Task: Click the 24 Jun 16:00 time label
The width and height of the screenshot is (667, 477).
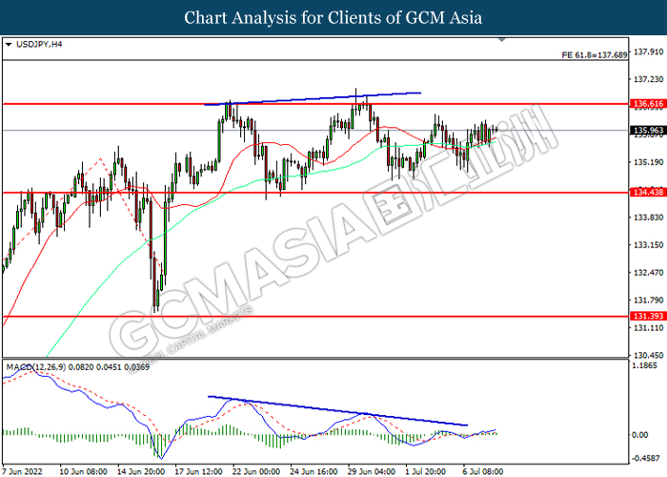Action: (313, 471)
